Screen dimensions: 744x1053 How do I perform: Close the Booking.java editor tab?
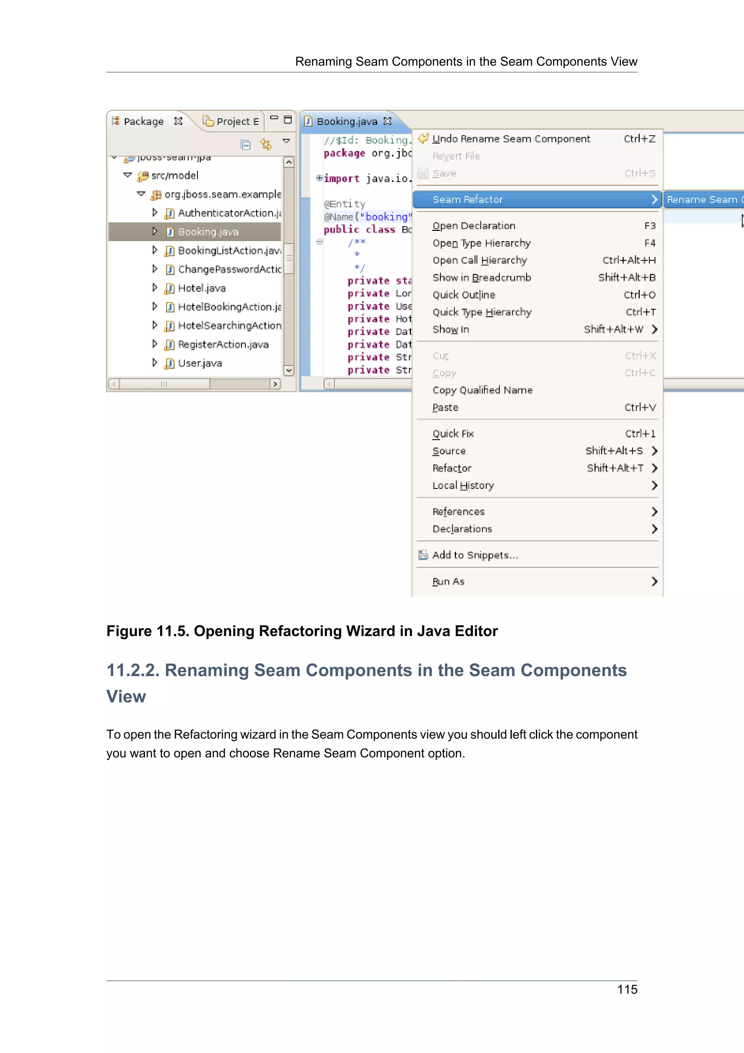tap(388, 121)
